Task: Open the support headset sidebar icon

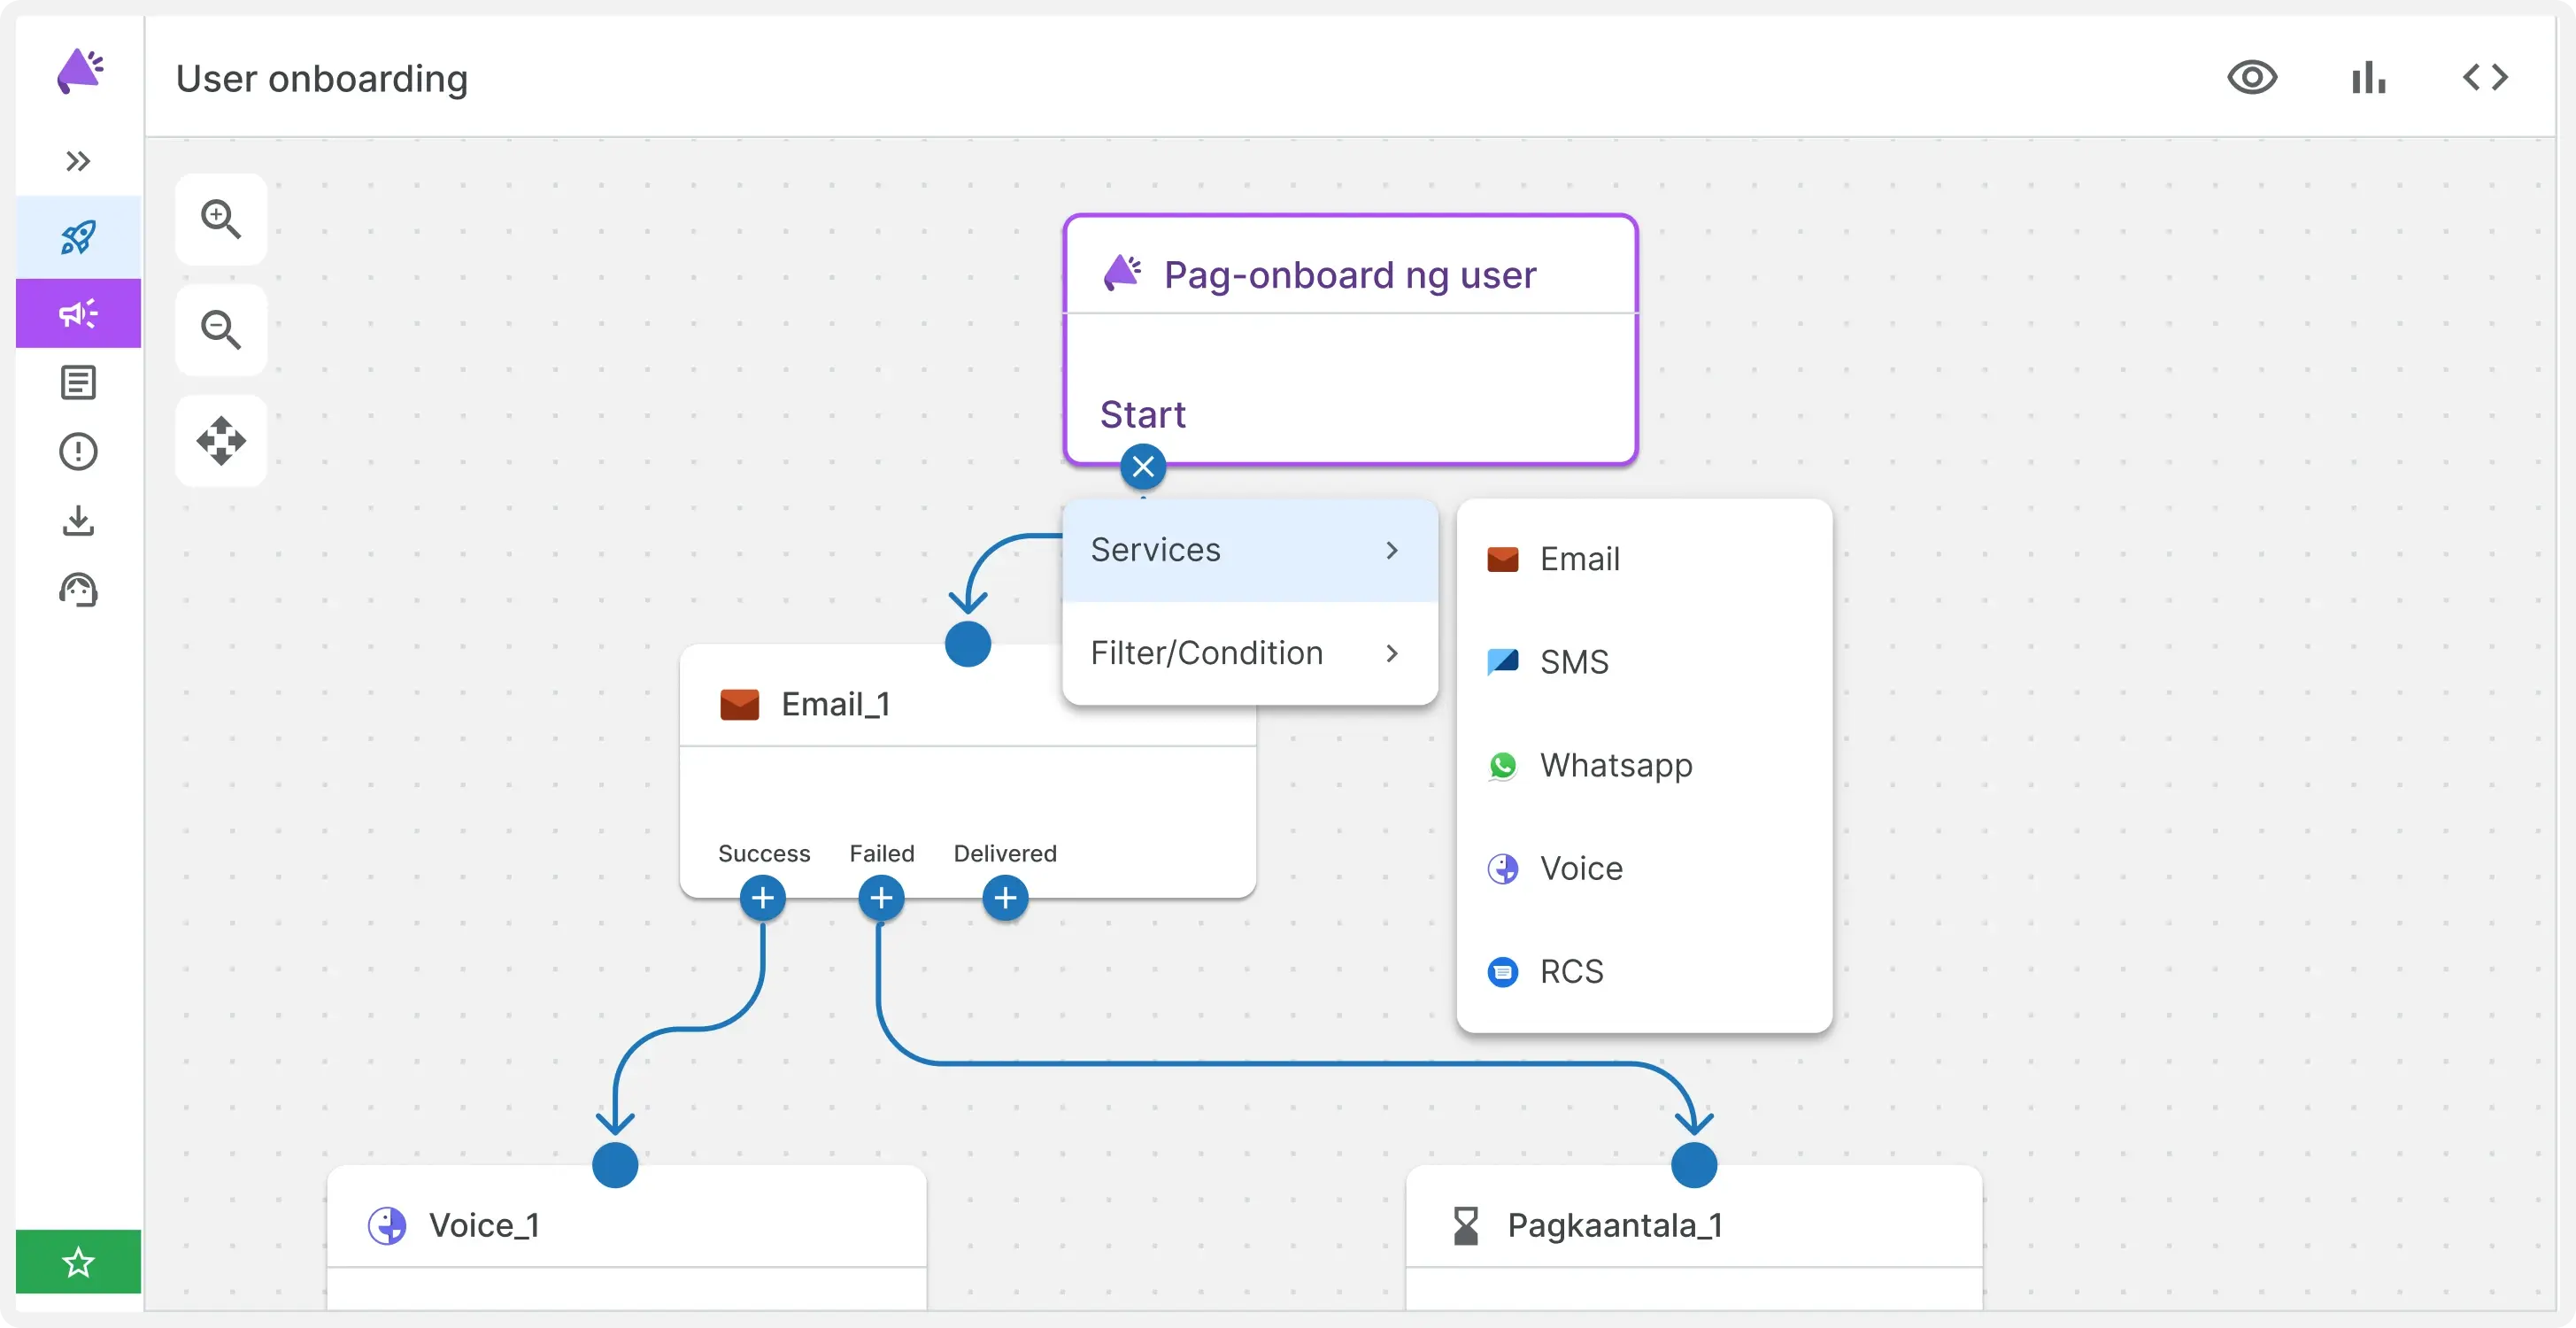Action: (78, 590)
